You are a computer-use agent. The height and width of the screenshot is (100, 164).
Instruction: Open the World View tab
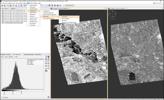click(38, 54)
